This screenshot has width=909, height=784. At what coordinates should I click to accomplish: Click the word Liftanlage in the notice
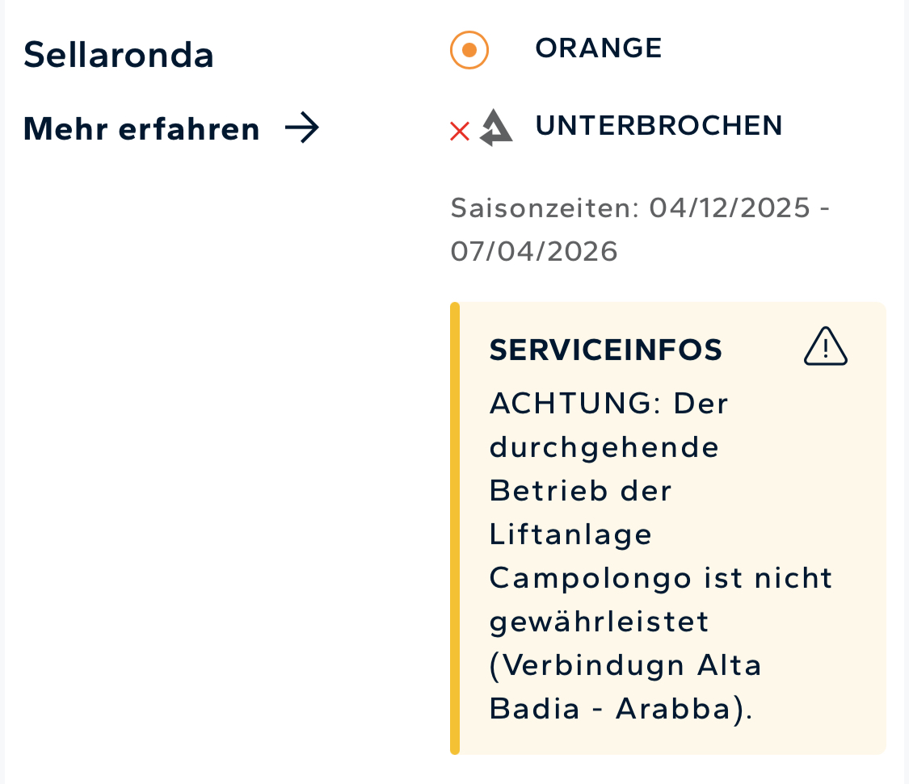click(570, 535)
